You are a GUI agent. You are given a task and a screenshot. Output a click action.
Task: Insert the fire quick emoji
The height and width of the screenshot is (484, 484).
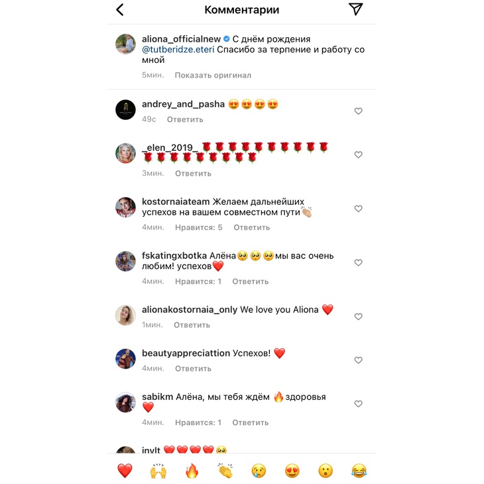[x=192, y=471]
